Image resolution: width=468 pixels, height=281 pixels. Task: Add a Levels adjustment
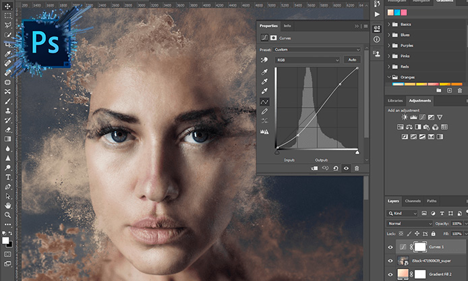[413, 117]
